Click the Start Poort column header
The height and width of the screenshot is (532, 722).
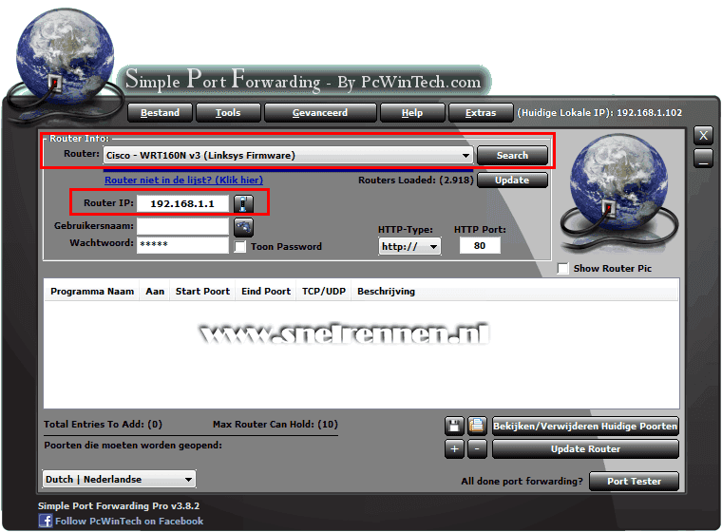tap(202, 291)
